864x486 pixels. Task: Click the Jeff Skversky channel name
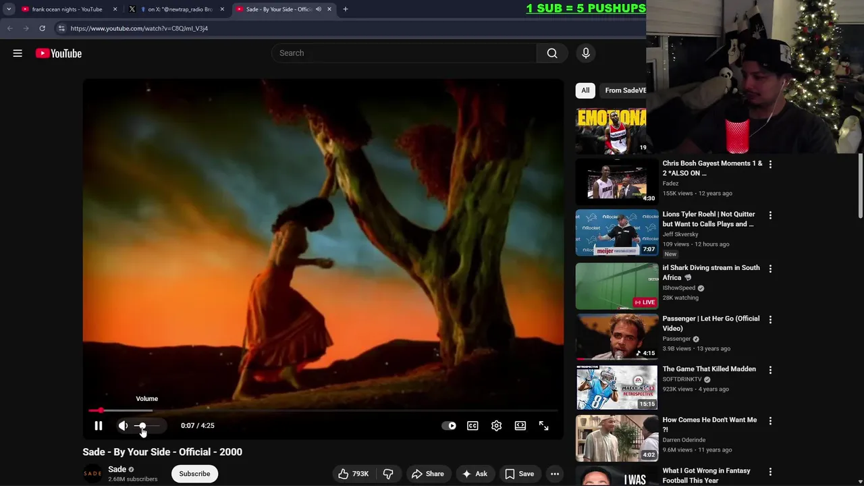(x=680, y=234)
